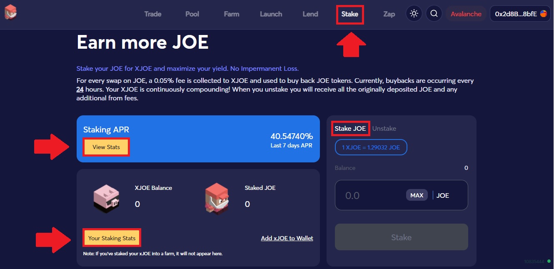This screenshot has height=269, width=554.
Task: Click the Staking APR title
Action: [106, 130]
